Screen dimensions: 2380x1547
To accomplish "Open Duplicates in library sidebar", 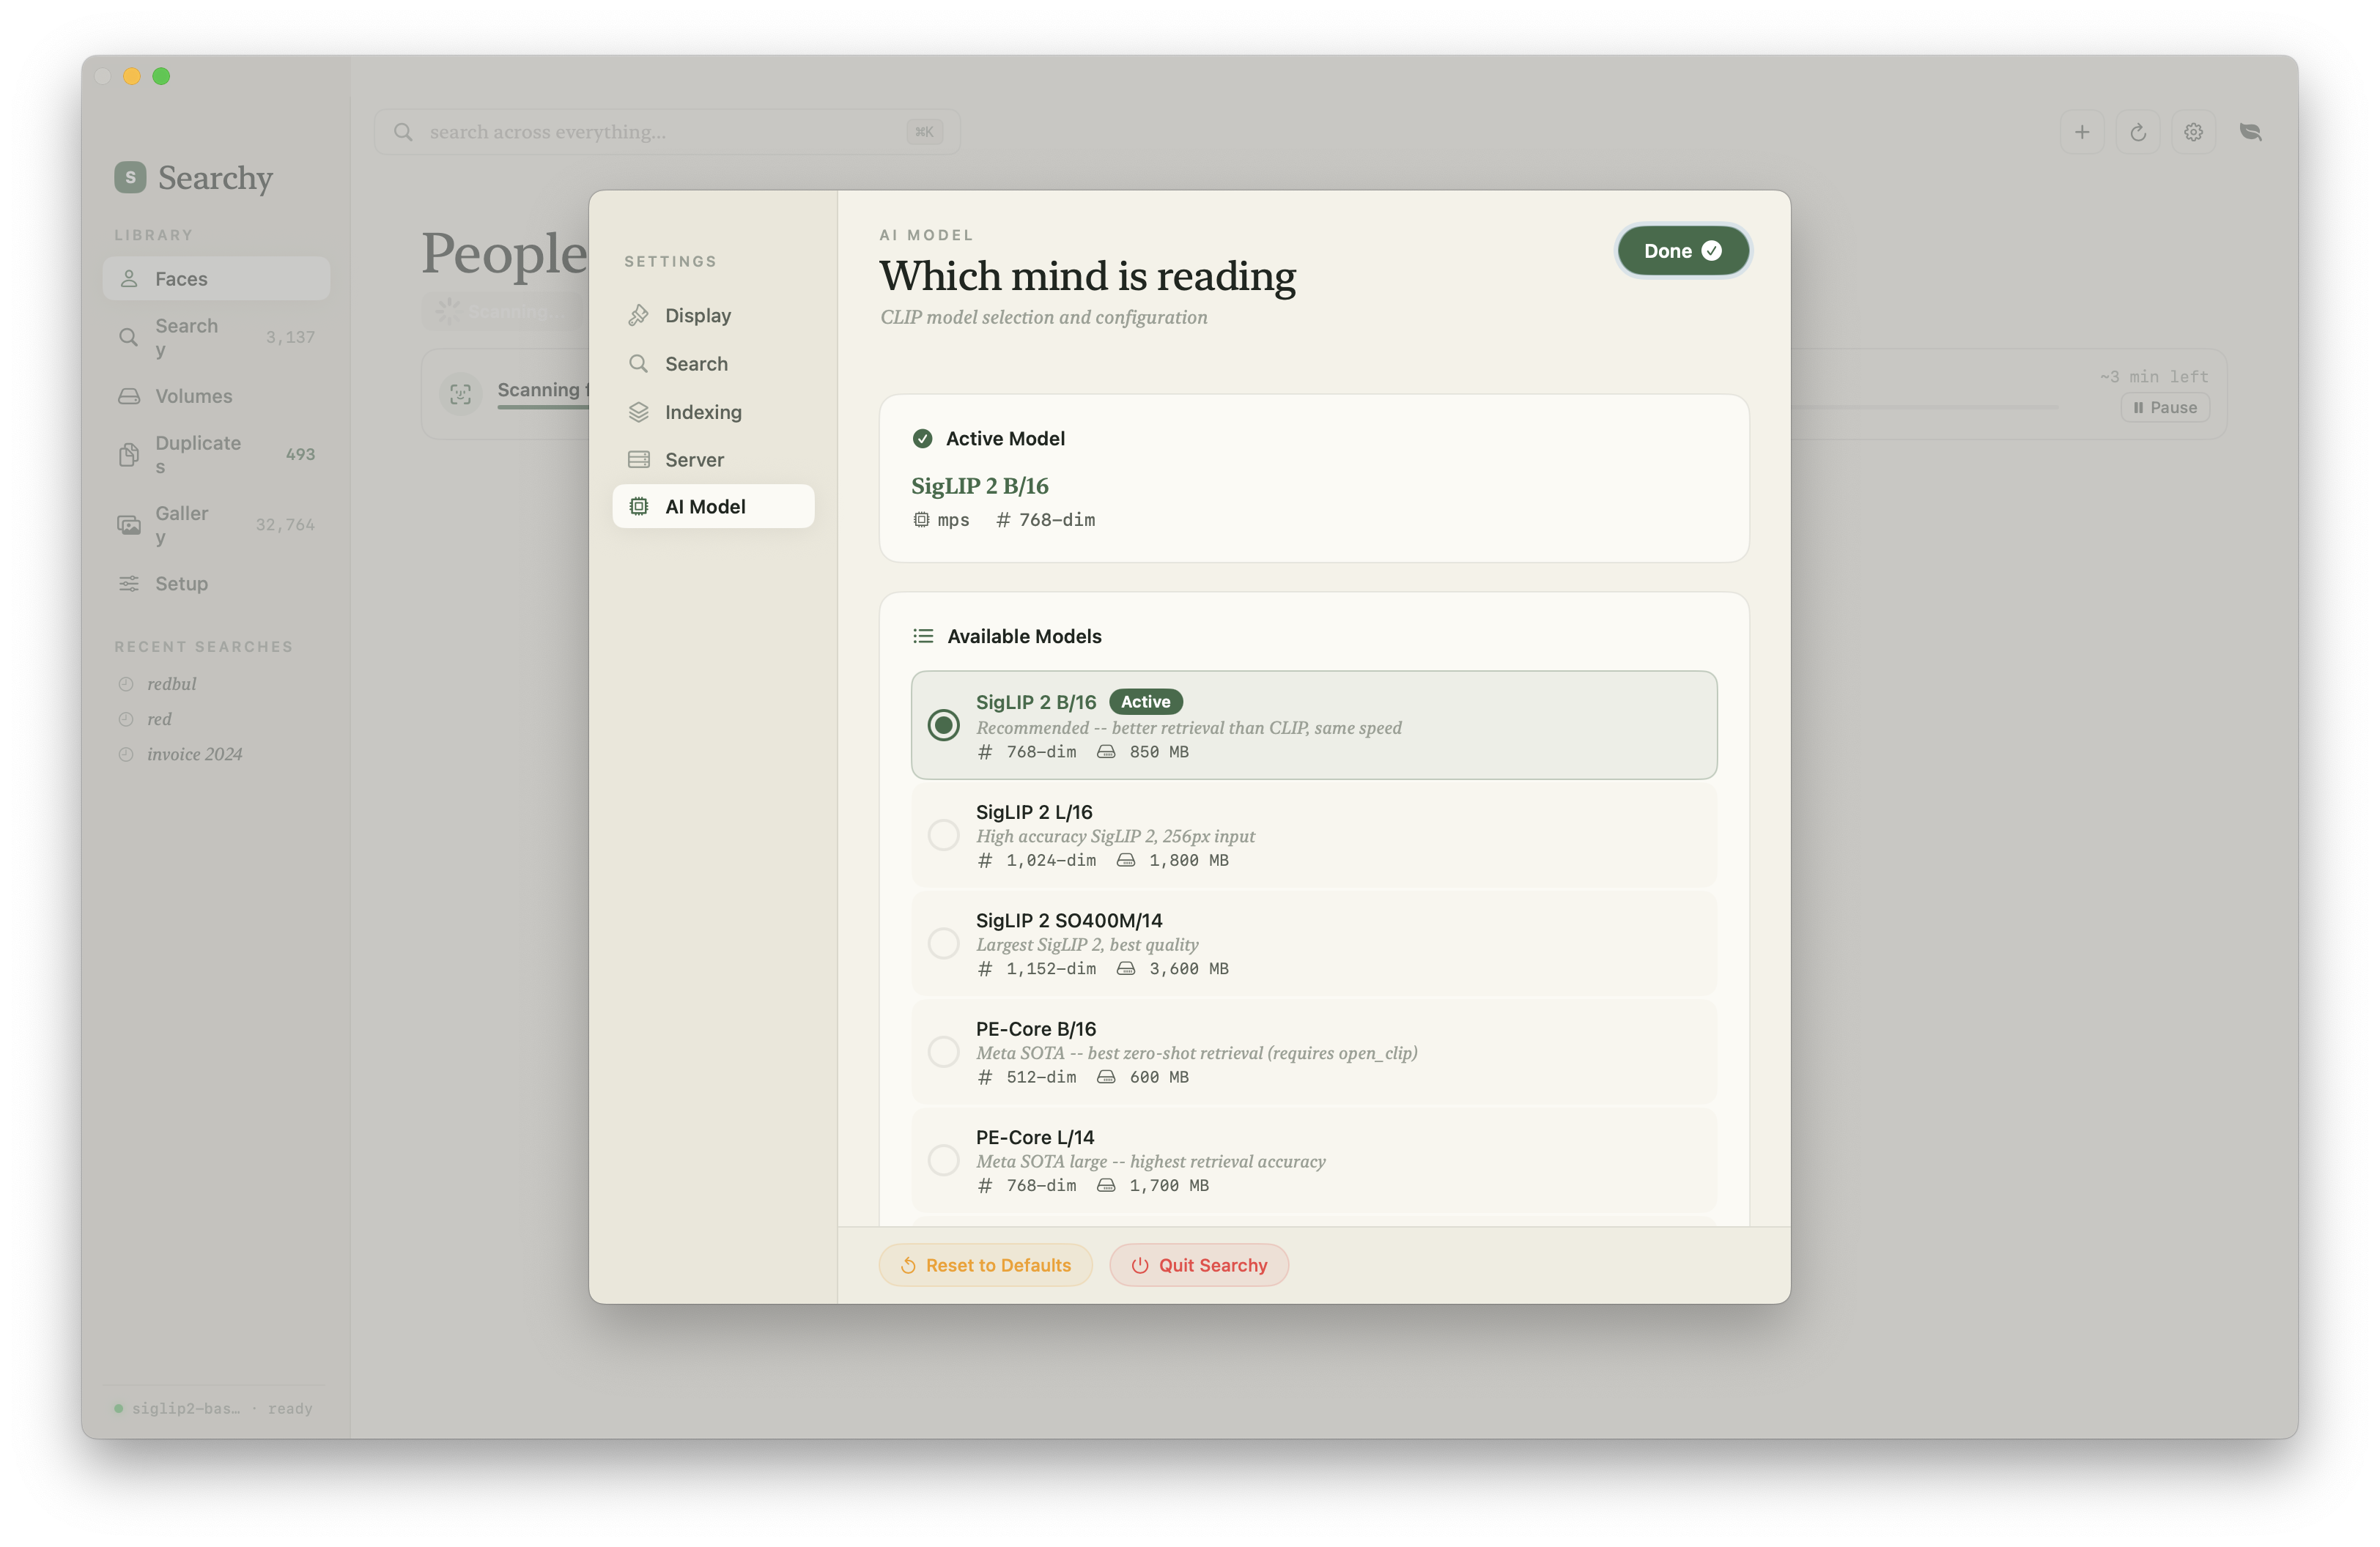I will [216, 455].
